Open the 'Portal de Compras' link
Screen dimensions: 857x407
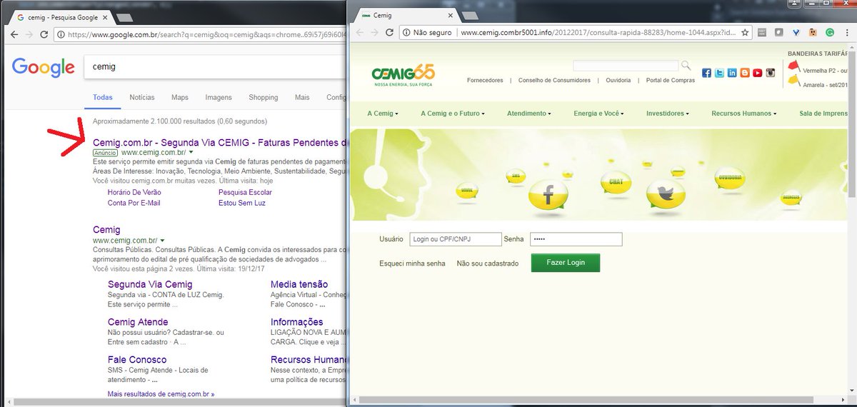tap(671, 81)
